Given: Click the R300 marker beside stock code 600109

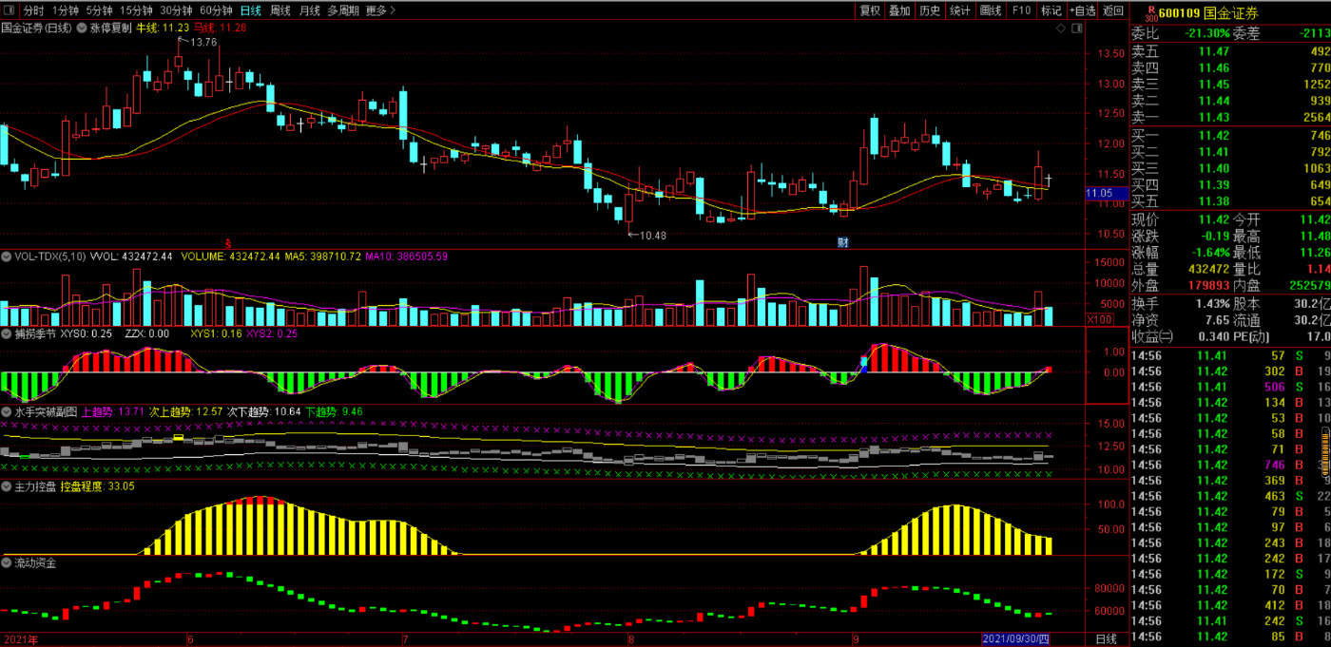Looking at the screenshot, I should [x=1150, y=12].
